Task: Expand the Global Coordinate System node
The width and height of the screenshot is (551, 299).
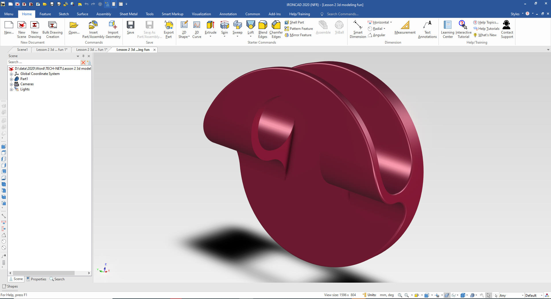Action: [11, 74]
